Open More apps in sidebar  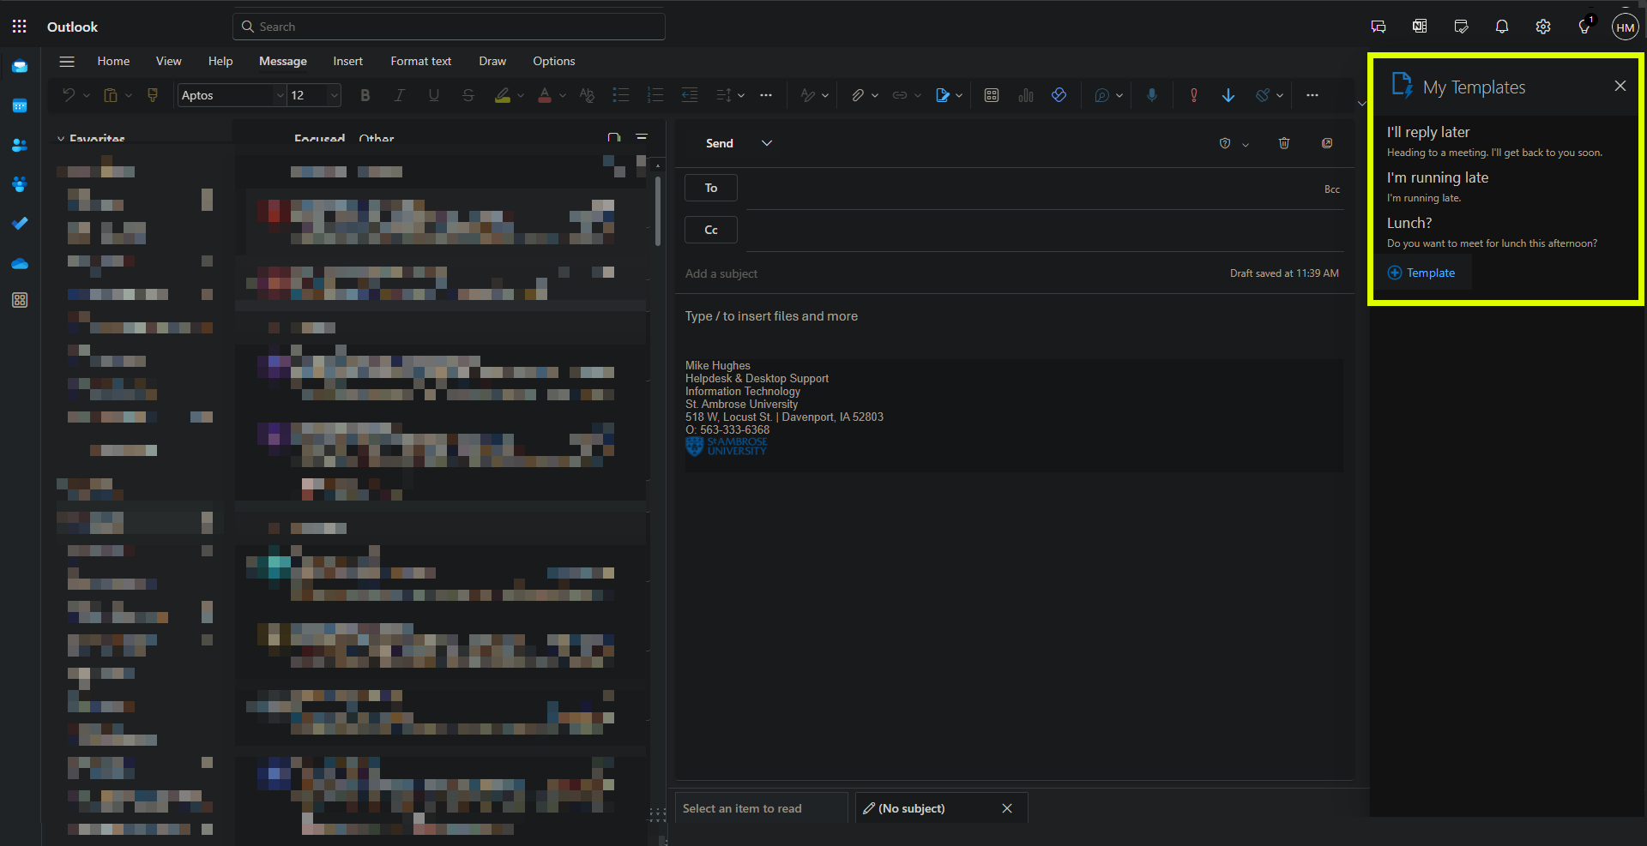pyautogui.click(x=20, y=300)
